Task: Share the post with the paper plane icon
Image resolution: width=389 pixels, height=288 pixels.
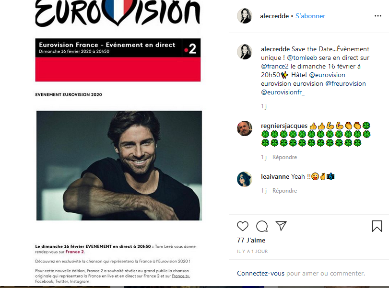Action: 281,226
